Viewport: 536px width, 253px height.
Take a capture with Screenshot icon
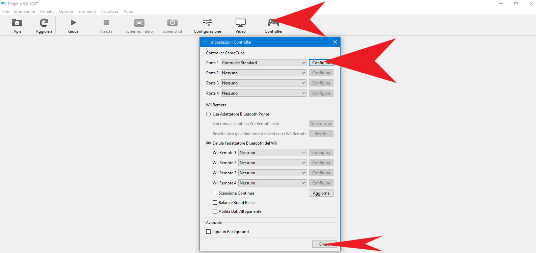(x=172, y=23)
